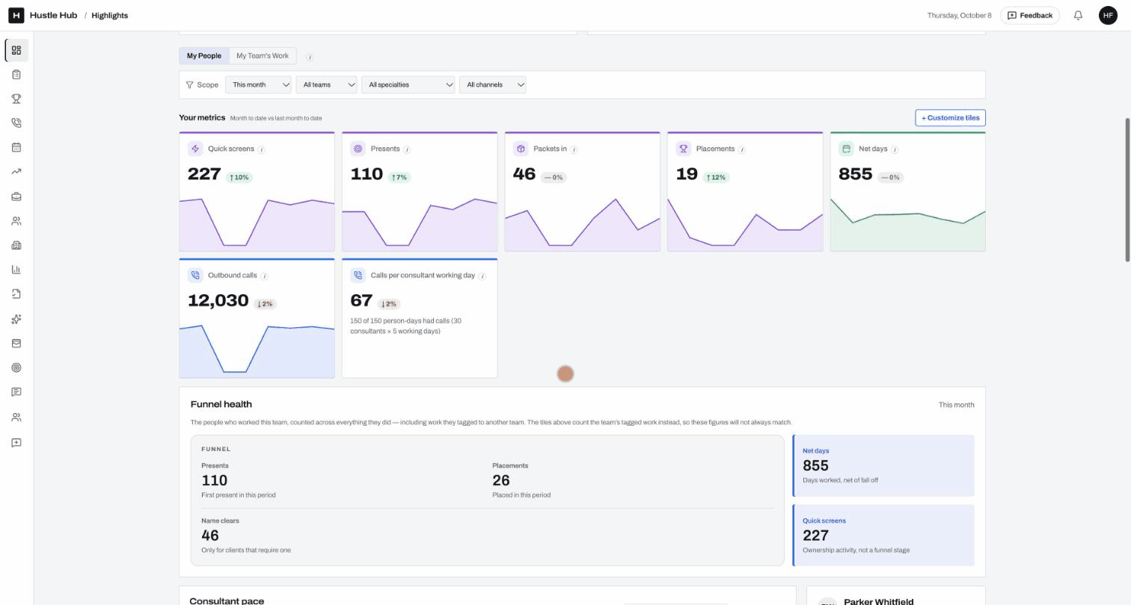Click Hustle Hub breadcrumb link
Image resolution: width=1131 pixels, height=605 pixels.
click(x=54, y=15)
